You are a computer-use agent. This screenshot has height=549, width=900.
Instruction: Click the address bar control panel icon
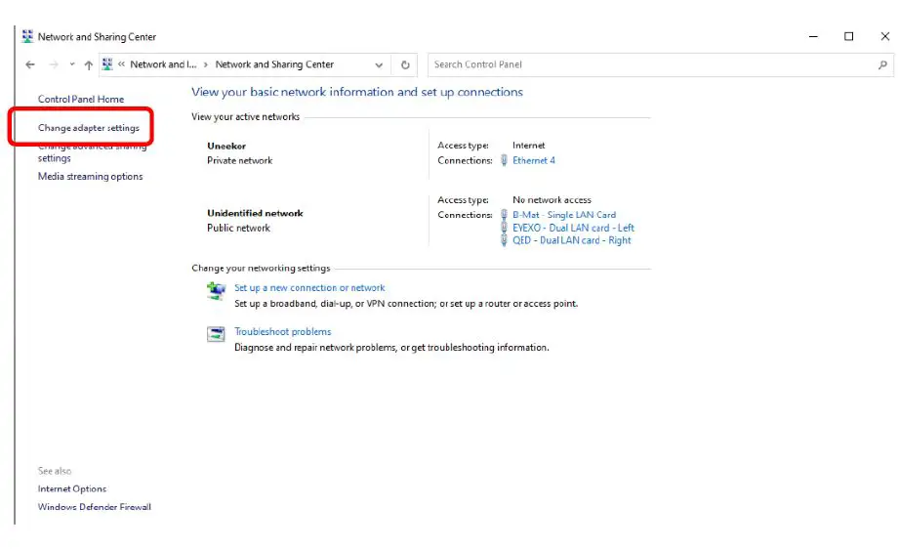pos(107,64)
